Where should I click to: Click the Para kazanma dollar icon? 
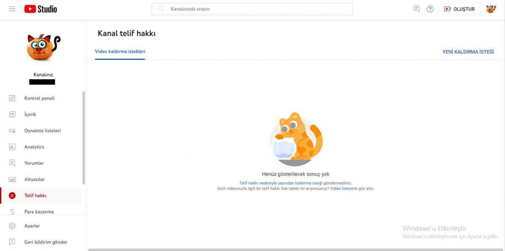pos(12,212)
